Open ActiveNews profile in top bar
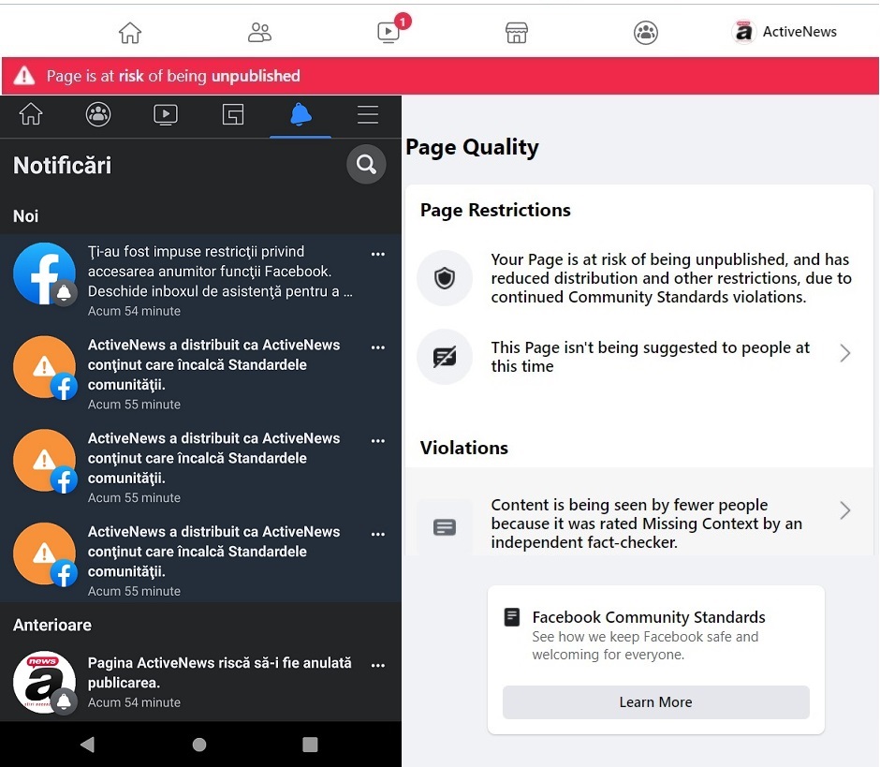 [785, 32]
